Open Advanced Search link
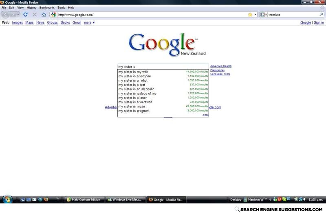Image resolution: width=326 pixels, height=214 pixels. 221,66
